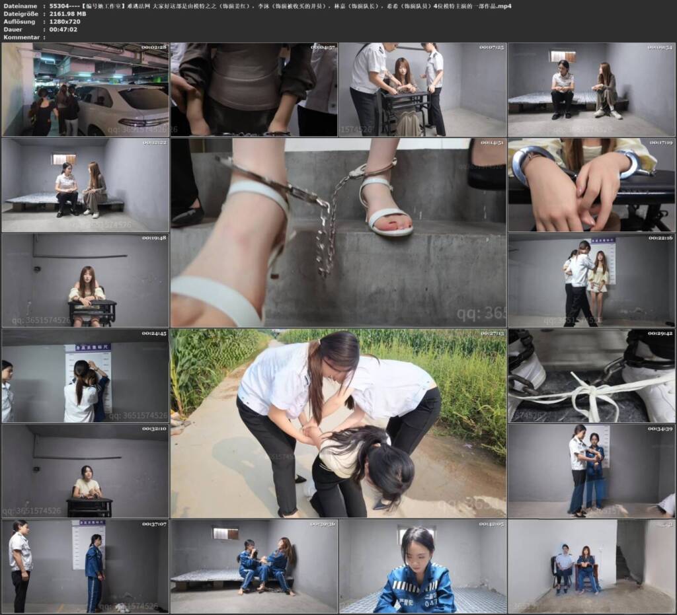The width and height of the screenshot is (677, 615).
Task: Select the thumbnail stamped 00:37:07
Action: 85,566
